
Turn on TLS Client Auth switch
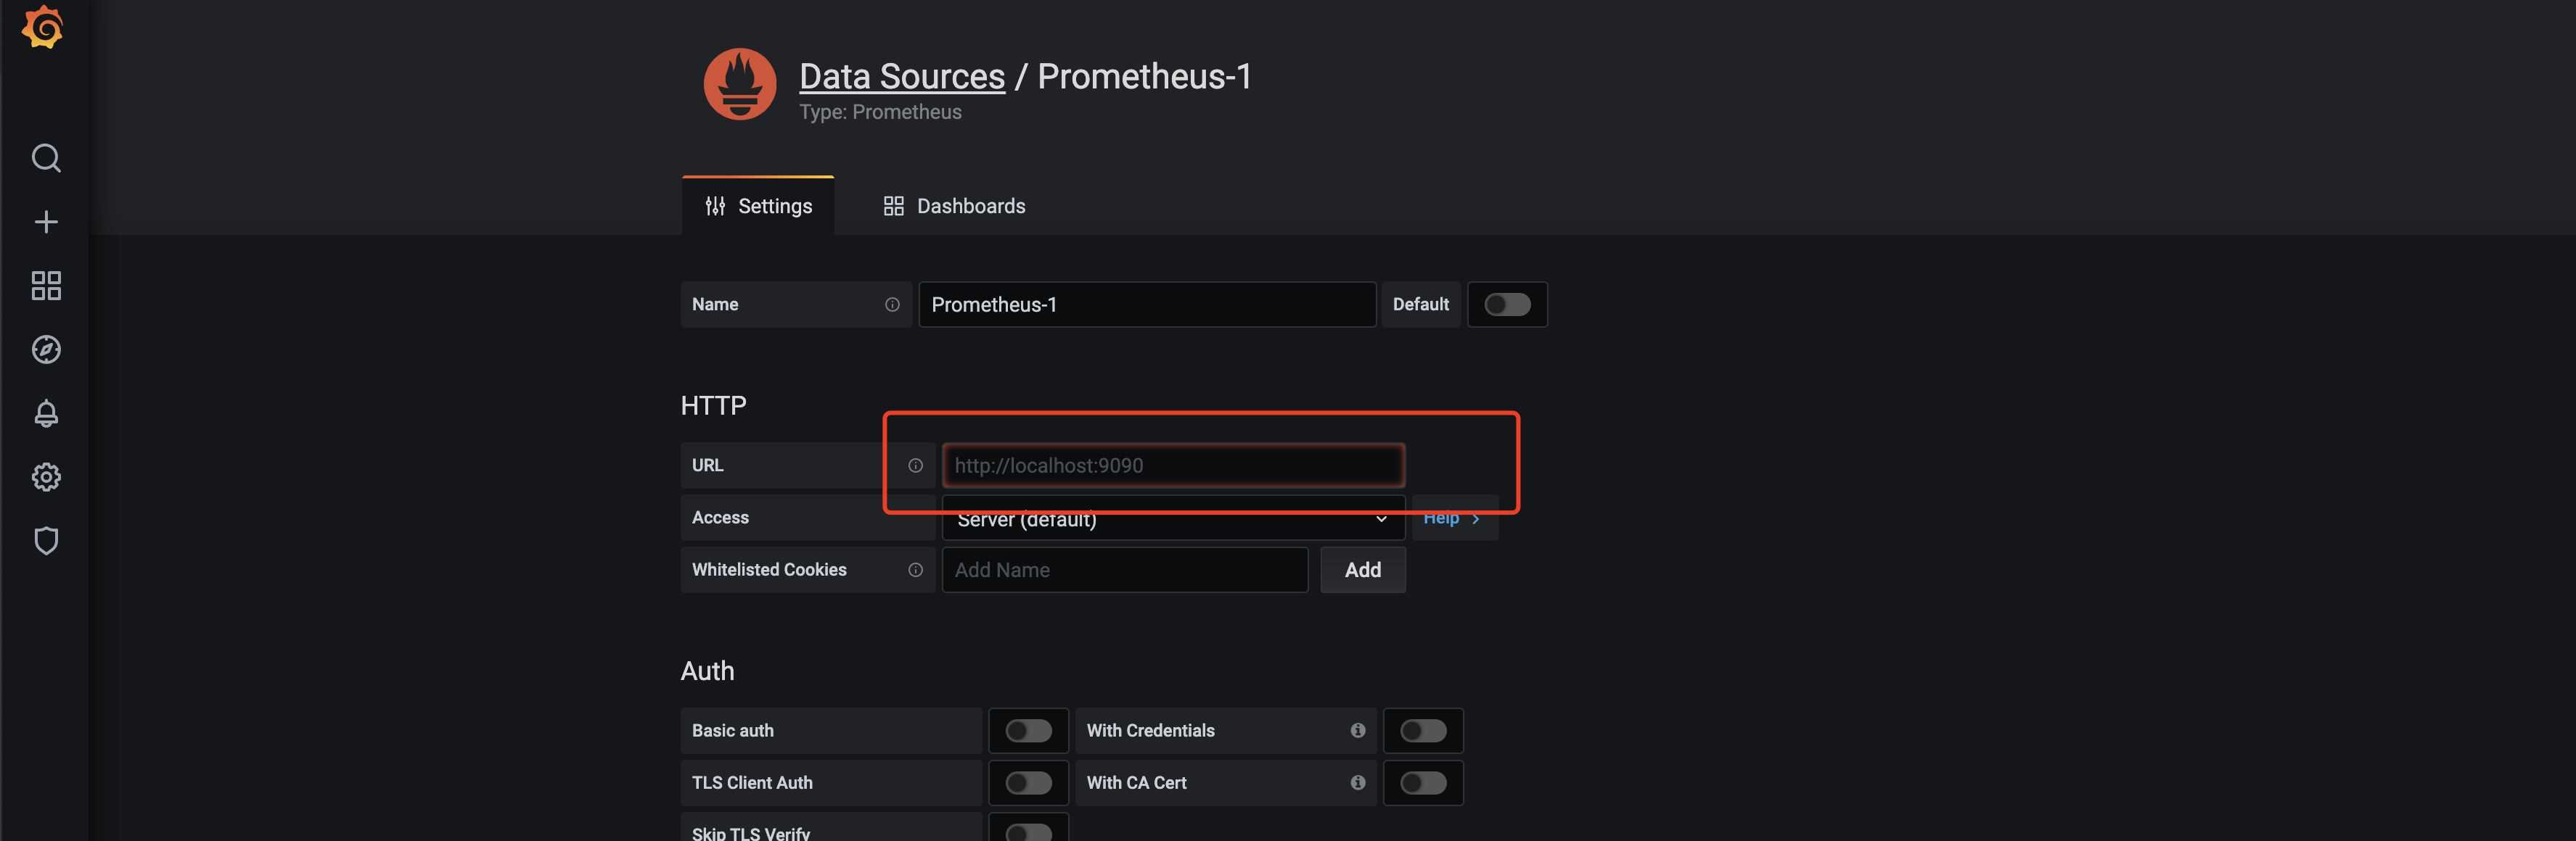tap(1028, 783)
